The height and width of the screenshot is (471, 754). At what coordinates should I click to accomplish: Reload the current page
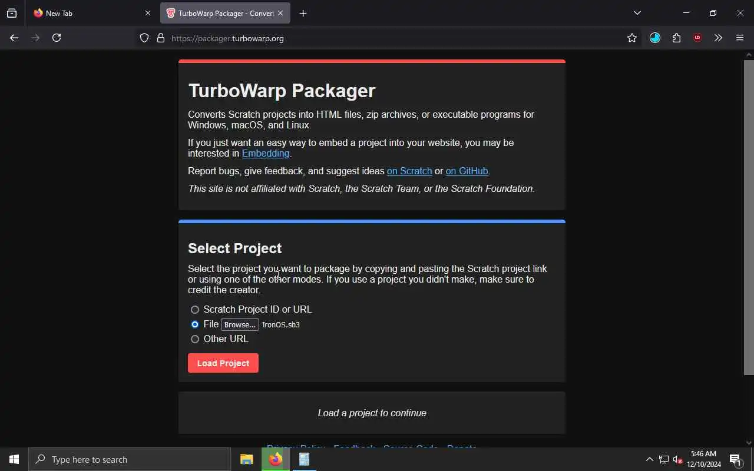point(57,38)
